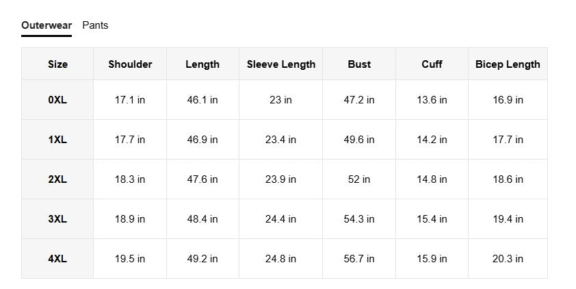Screen dimensions: 576x289
Task: Click the Cuff column header
Action: point(432,64)
